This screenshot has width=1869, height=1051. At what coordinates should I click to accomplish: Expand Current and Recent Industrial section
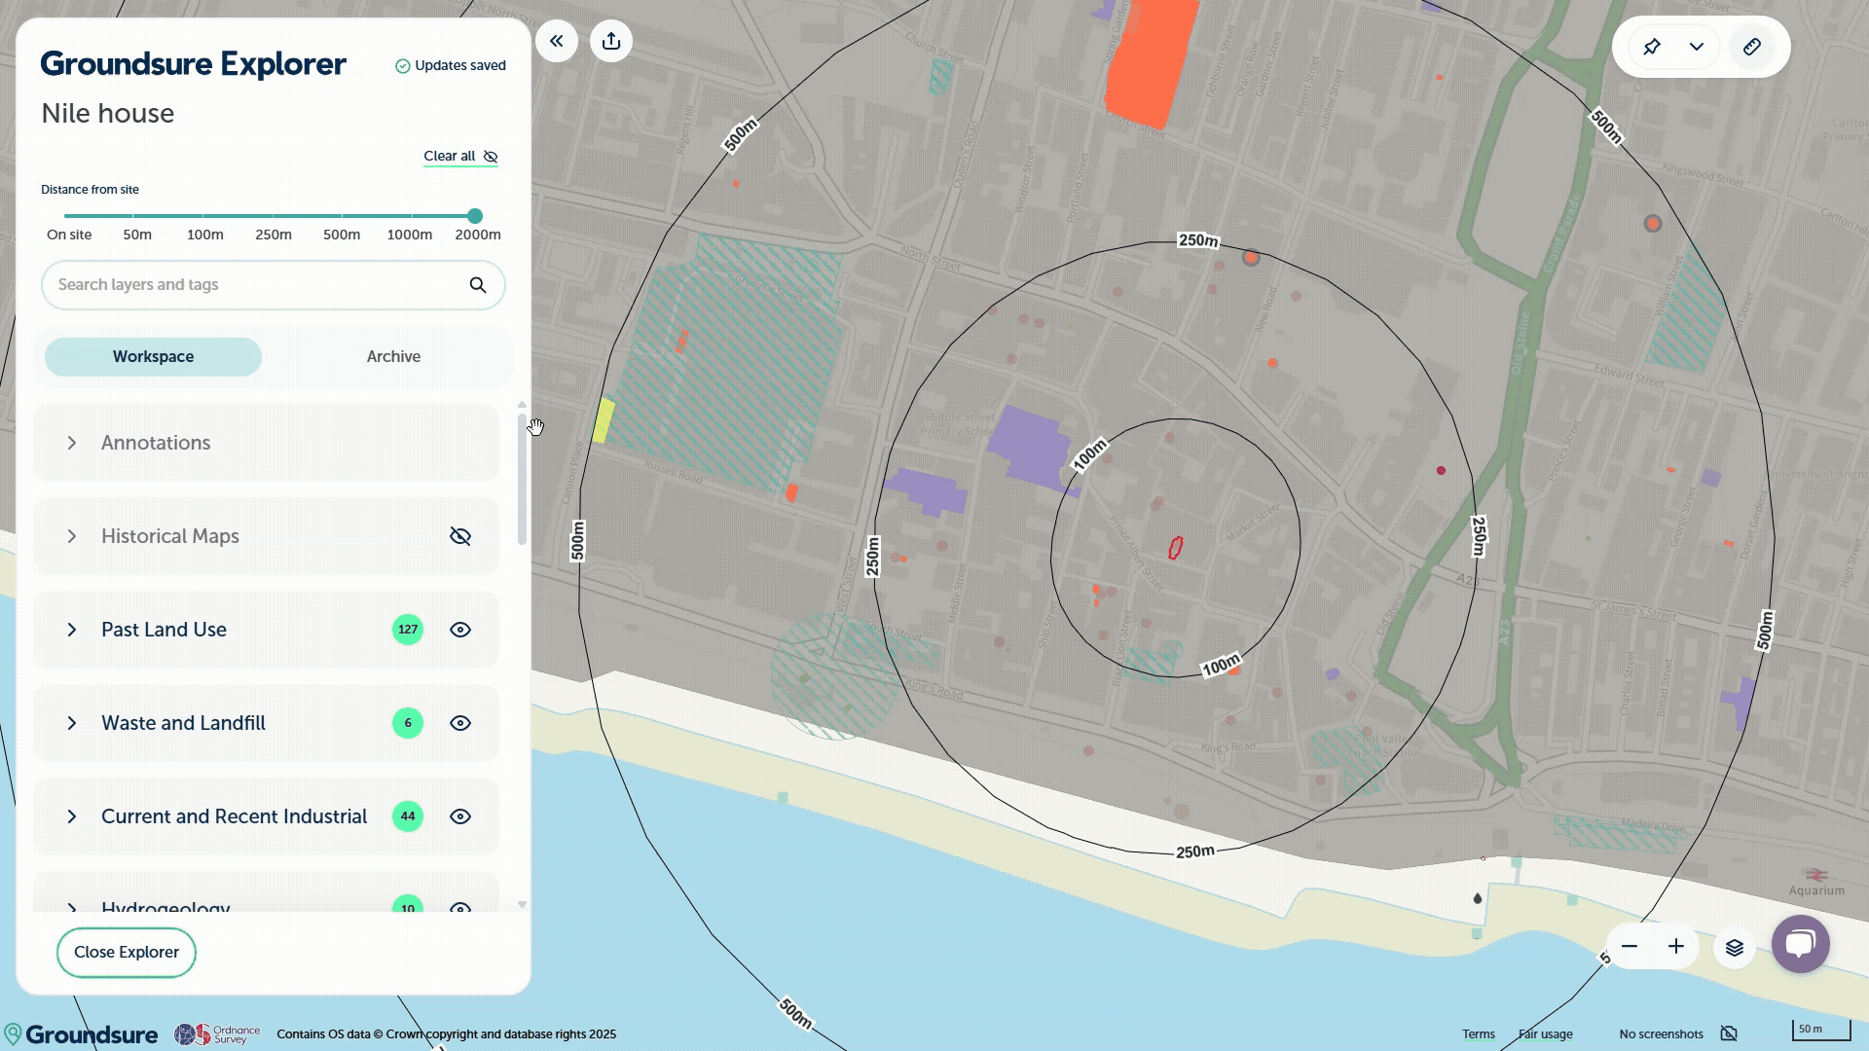(71, 816)
